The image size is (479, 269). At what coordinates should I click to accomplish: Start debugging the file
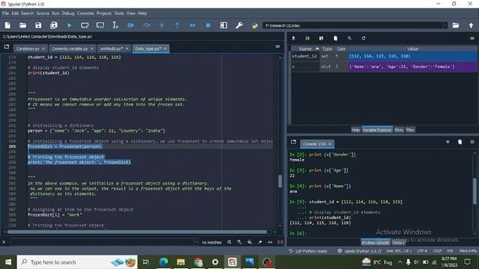pos(131,25)
